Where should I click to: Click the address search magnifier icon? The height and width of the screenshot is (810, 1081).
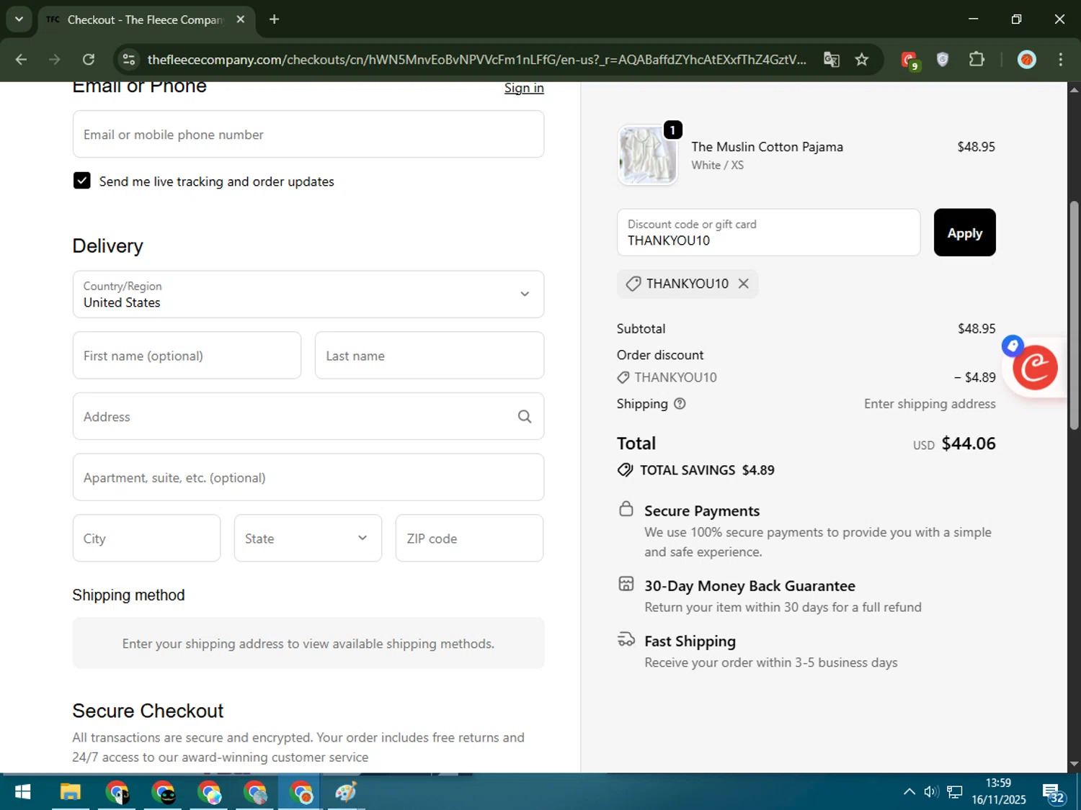coord(524,416)
